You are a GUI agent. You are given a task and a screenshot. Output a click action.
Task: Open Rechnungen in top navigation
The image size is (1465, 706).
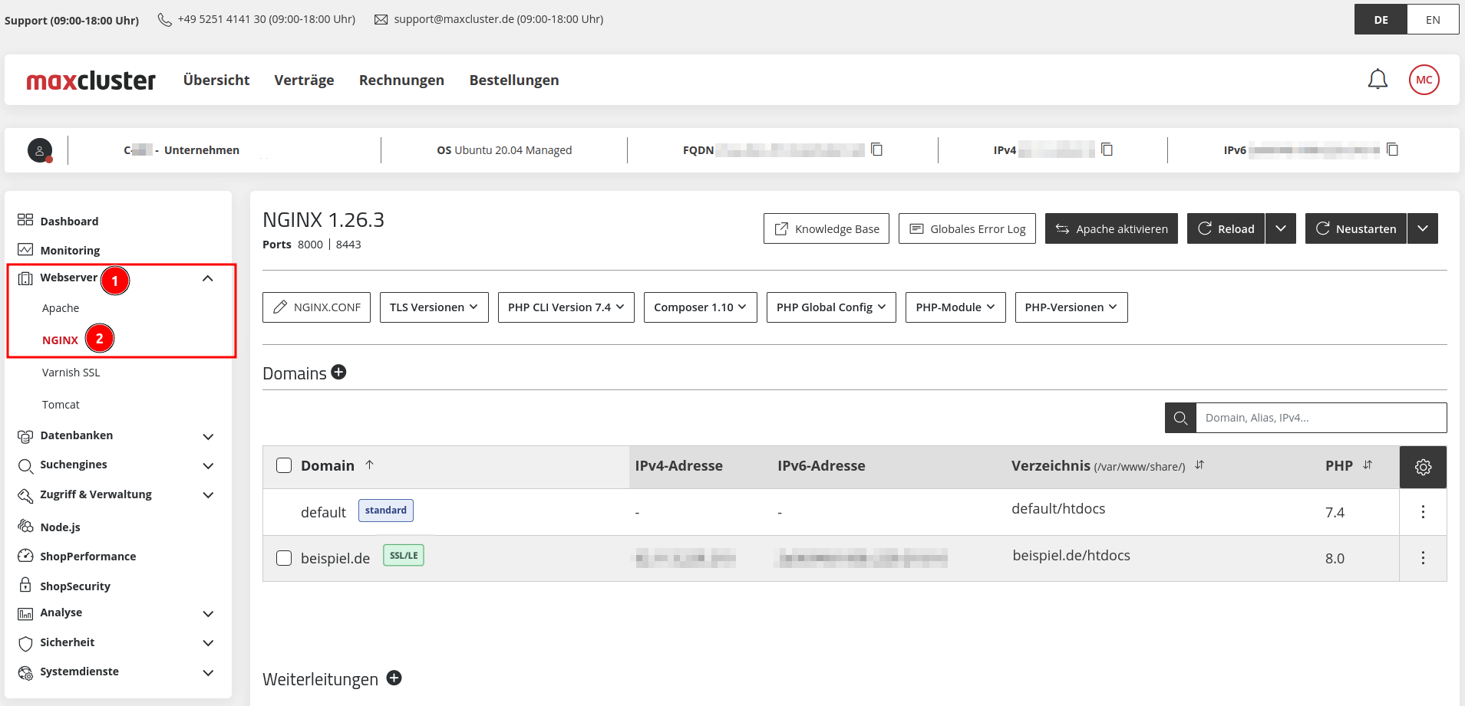pyautogui.click(x=401, y=80)
